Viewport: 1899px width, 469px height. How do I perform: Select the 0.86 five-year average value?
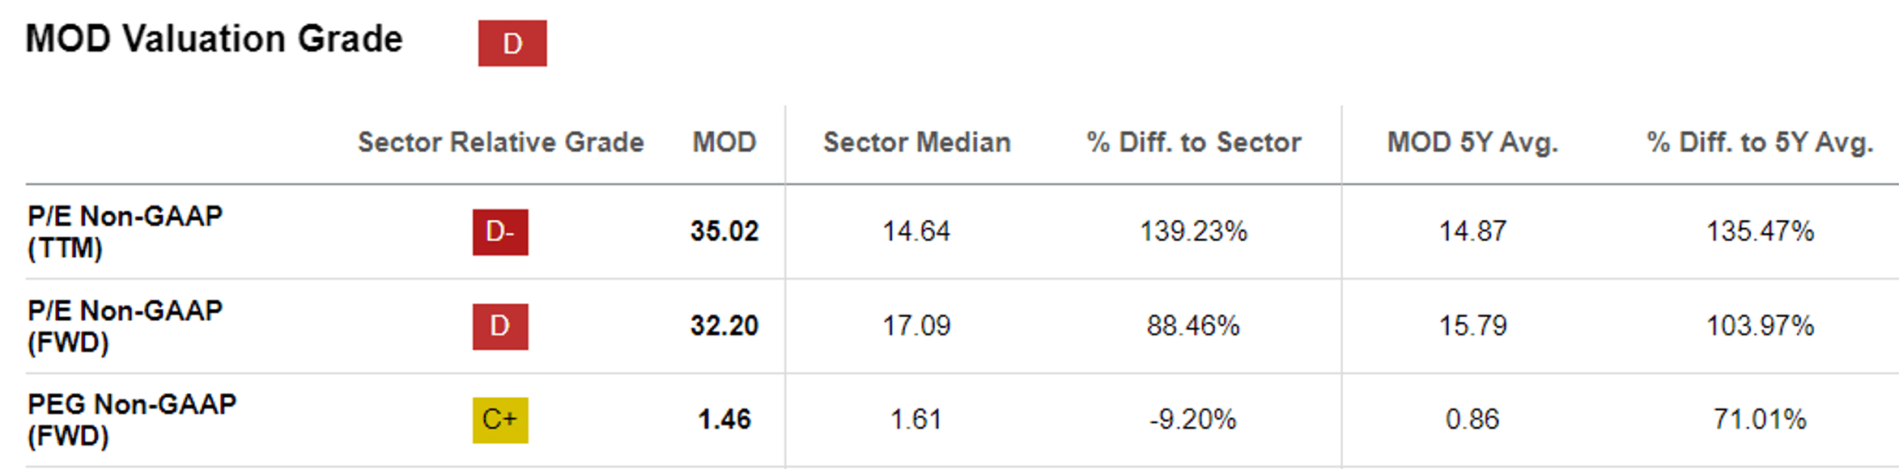click(1472, 420)
